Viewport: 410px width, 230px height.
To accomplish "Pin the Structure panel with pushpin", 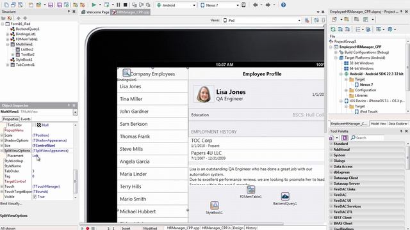I will 69,11.
